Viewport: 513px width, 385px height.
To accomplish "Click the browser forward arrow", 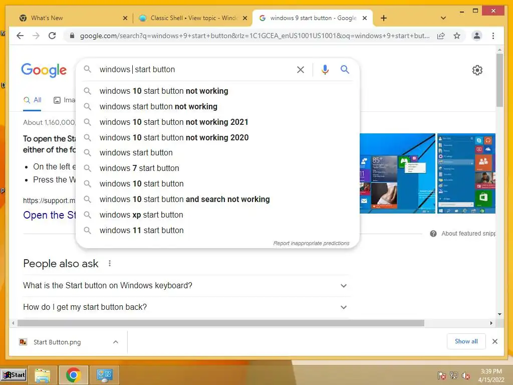I will 36,36.
